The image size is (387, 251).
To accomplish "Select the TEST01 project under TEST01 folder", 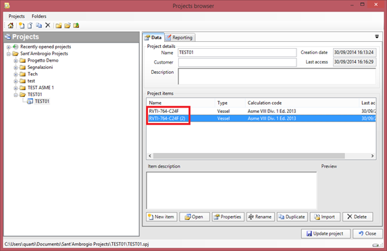I will tap(42, 101).
